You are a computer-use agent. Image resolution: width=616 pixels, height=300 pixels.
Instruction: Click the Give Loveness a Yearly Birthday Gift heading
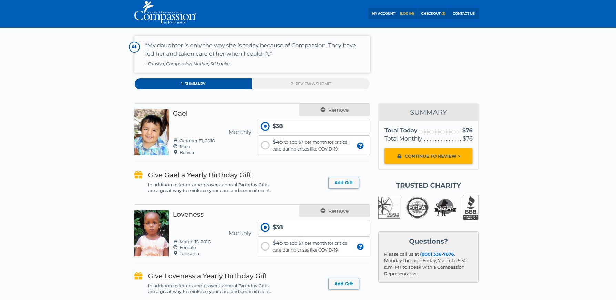coord(207,276)
